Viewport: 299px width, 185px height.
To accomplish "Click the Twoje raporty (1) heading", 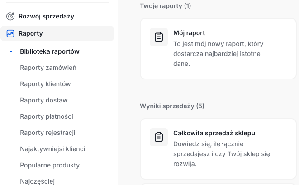I will (165, 6).
